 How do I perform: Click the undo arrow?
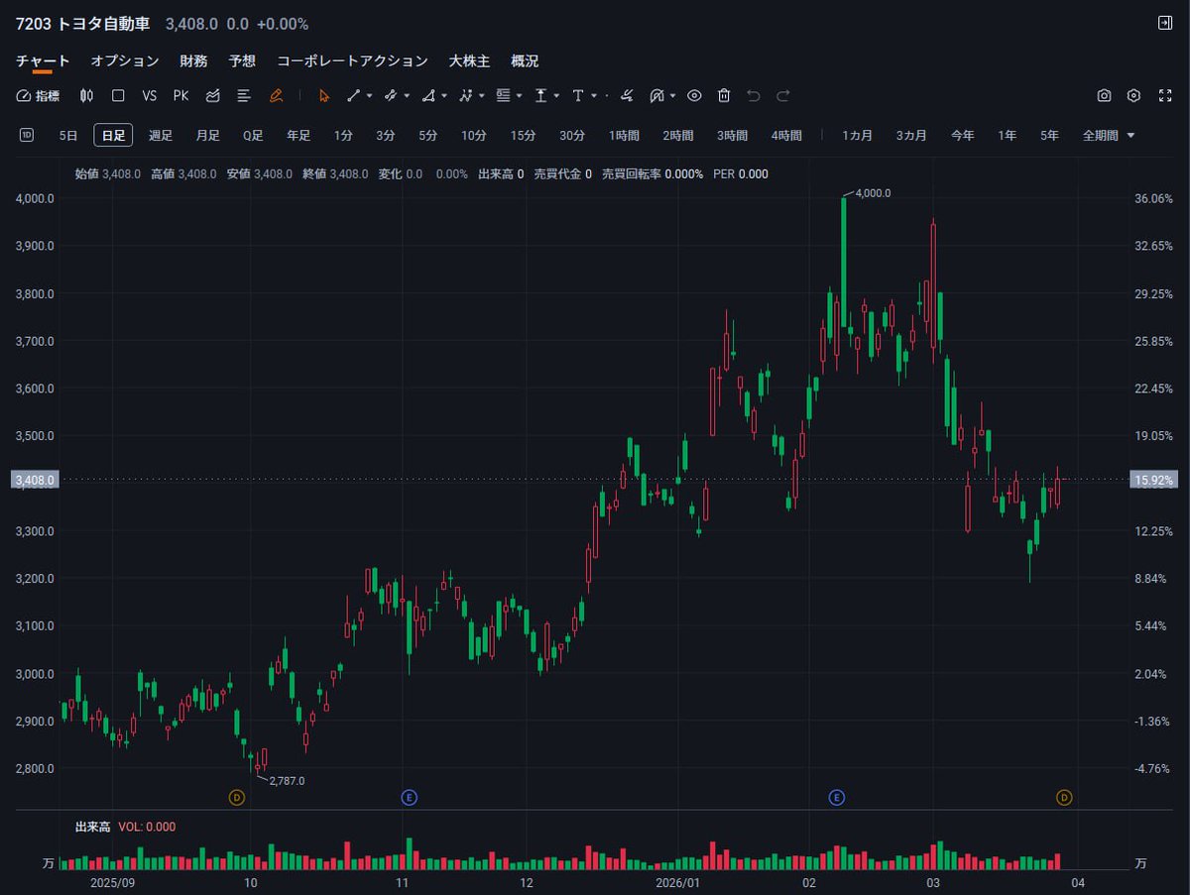coord(754,96)
